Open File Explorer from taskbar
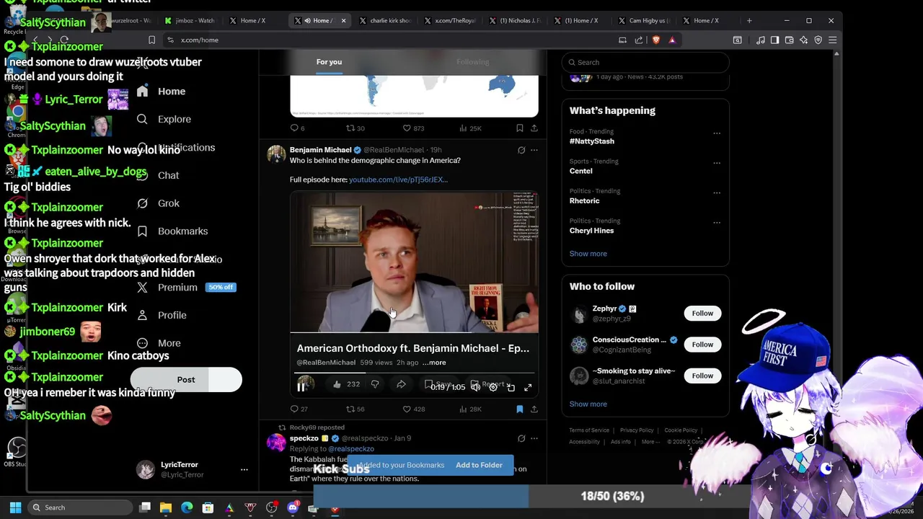This screenshot has height=519, width=923. point(166,508)
